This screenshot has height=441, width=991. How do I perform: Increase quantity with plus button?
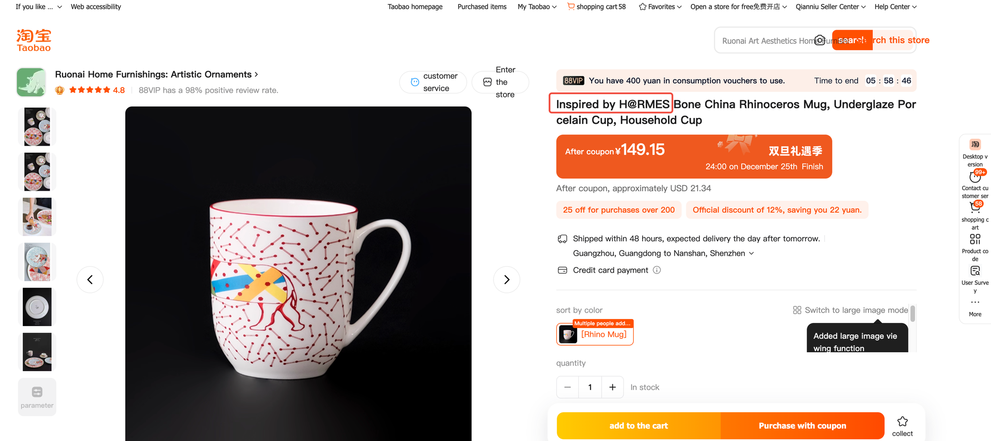pyautogui.click(x=612, y=387)
